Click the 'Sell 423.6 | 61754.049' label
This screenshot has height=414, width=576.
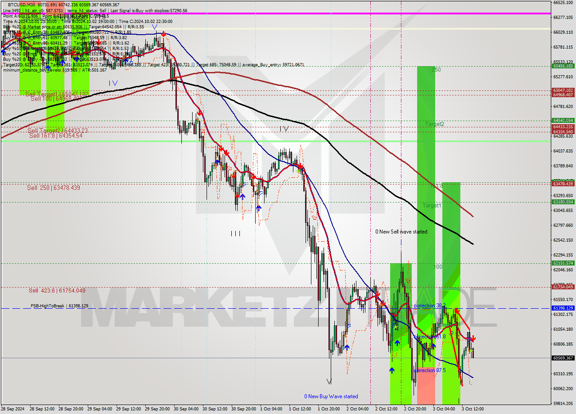click(57, 291)
